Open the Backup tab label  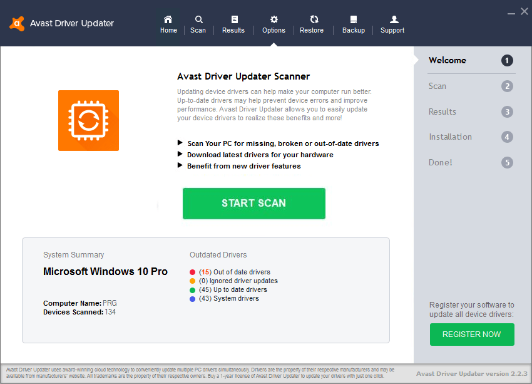point(354,30)
